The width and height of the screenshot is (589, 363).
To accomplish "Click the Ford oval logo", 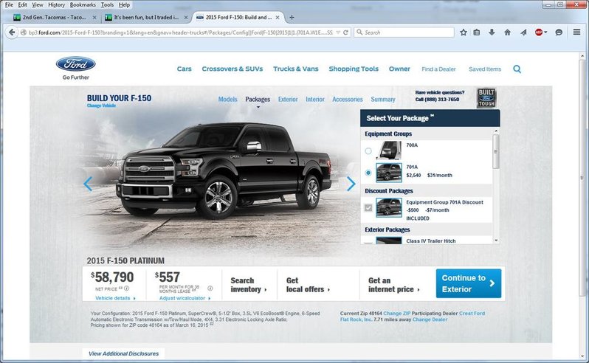I will coord(76,63).
